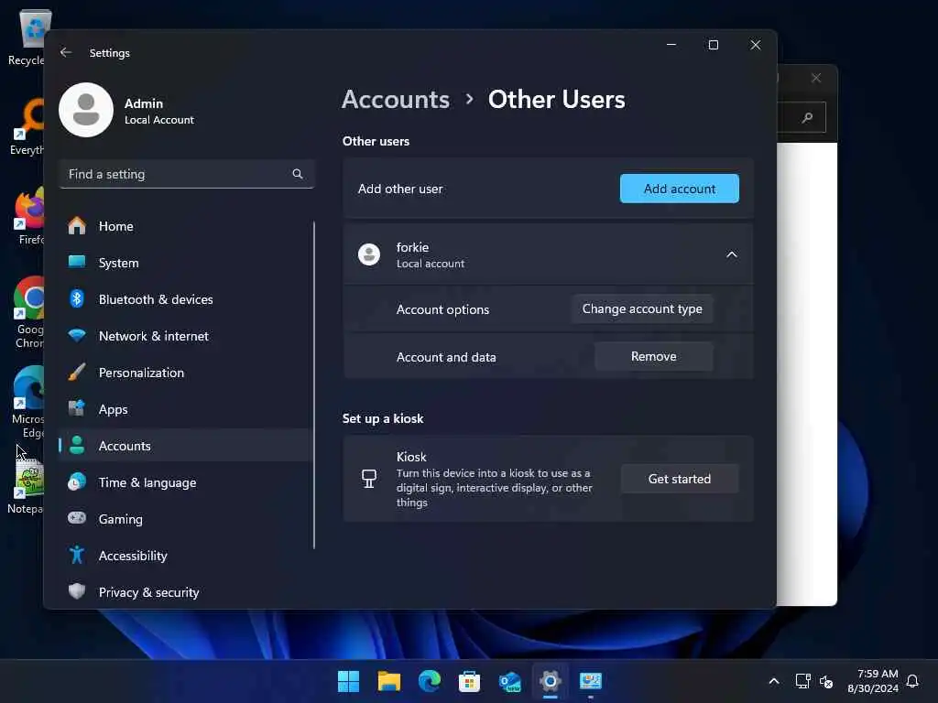This screenshot has height=703, width=938.
Task: Click the Settings sidebar scrollbar
Action: (313, 385)
